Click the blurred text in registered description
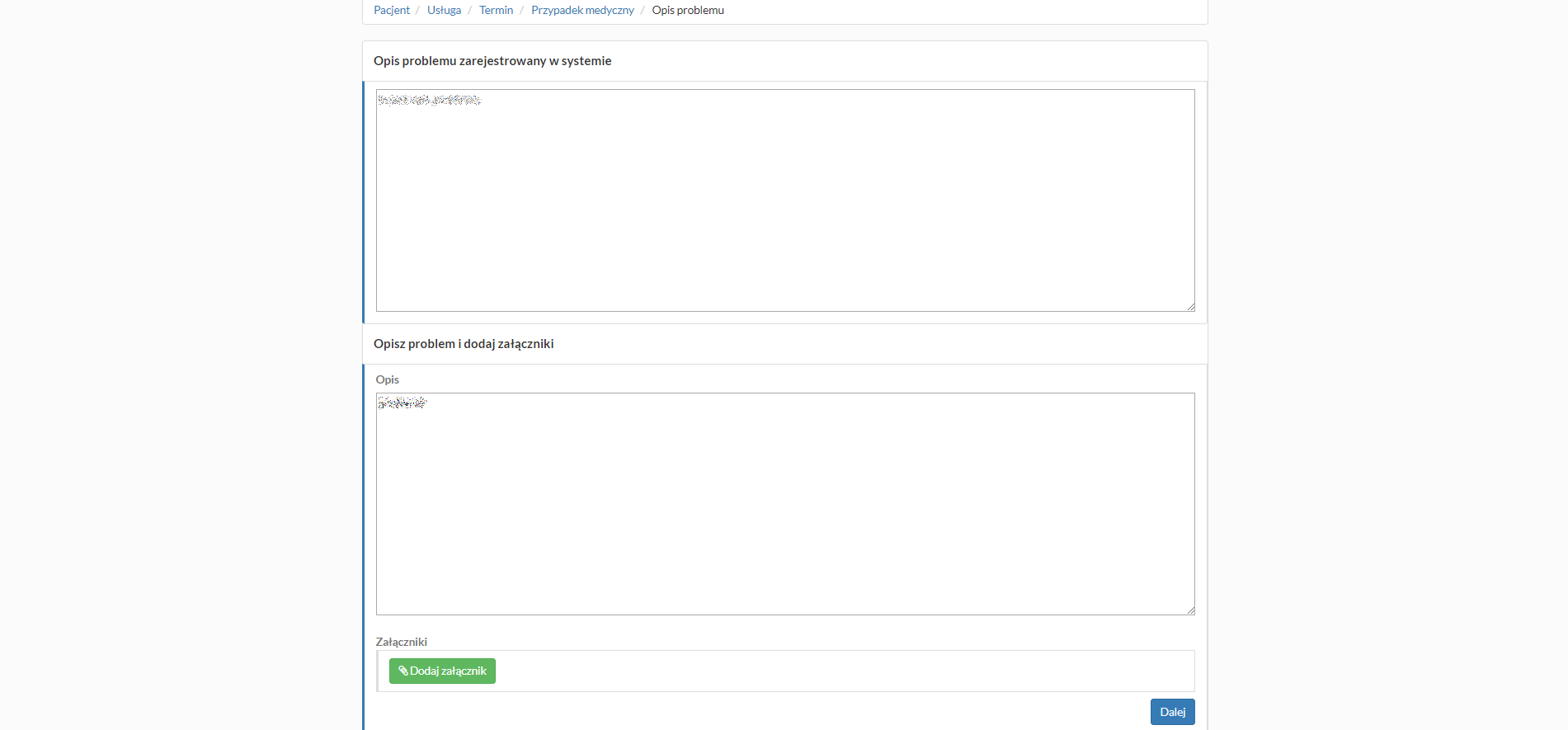The image size is (1568, 730). (x=429, y=100)
